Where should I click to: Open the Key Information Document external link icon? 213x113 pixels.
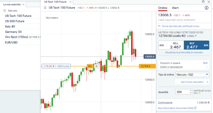pos(195,108)
